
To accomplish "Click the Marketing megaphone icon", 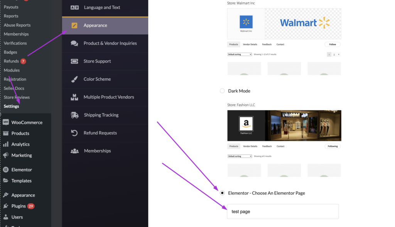I will (6, 155).
